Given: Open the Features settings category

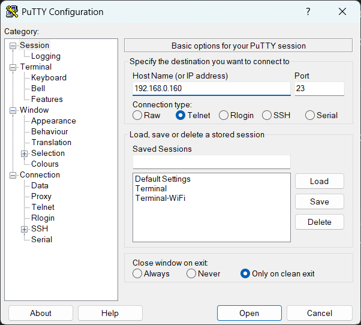Looking at the screenshot, I should 47,100.
